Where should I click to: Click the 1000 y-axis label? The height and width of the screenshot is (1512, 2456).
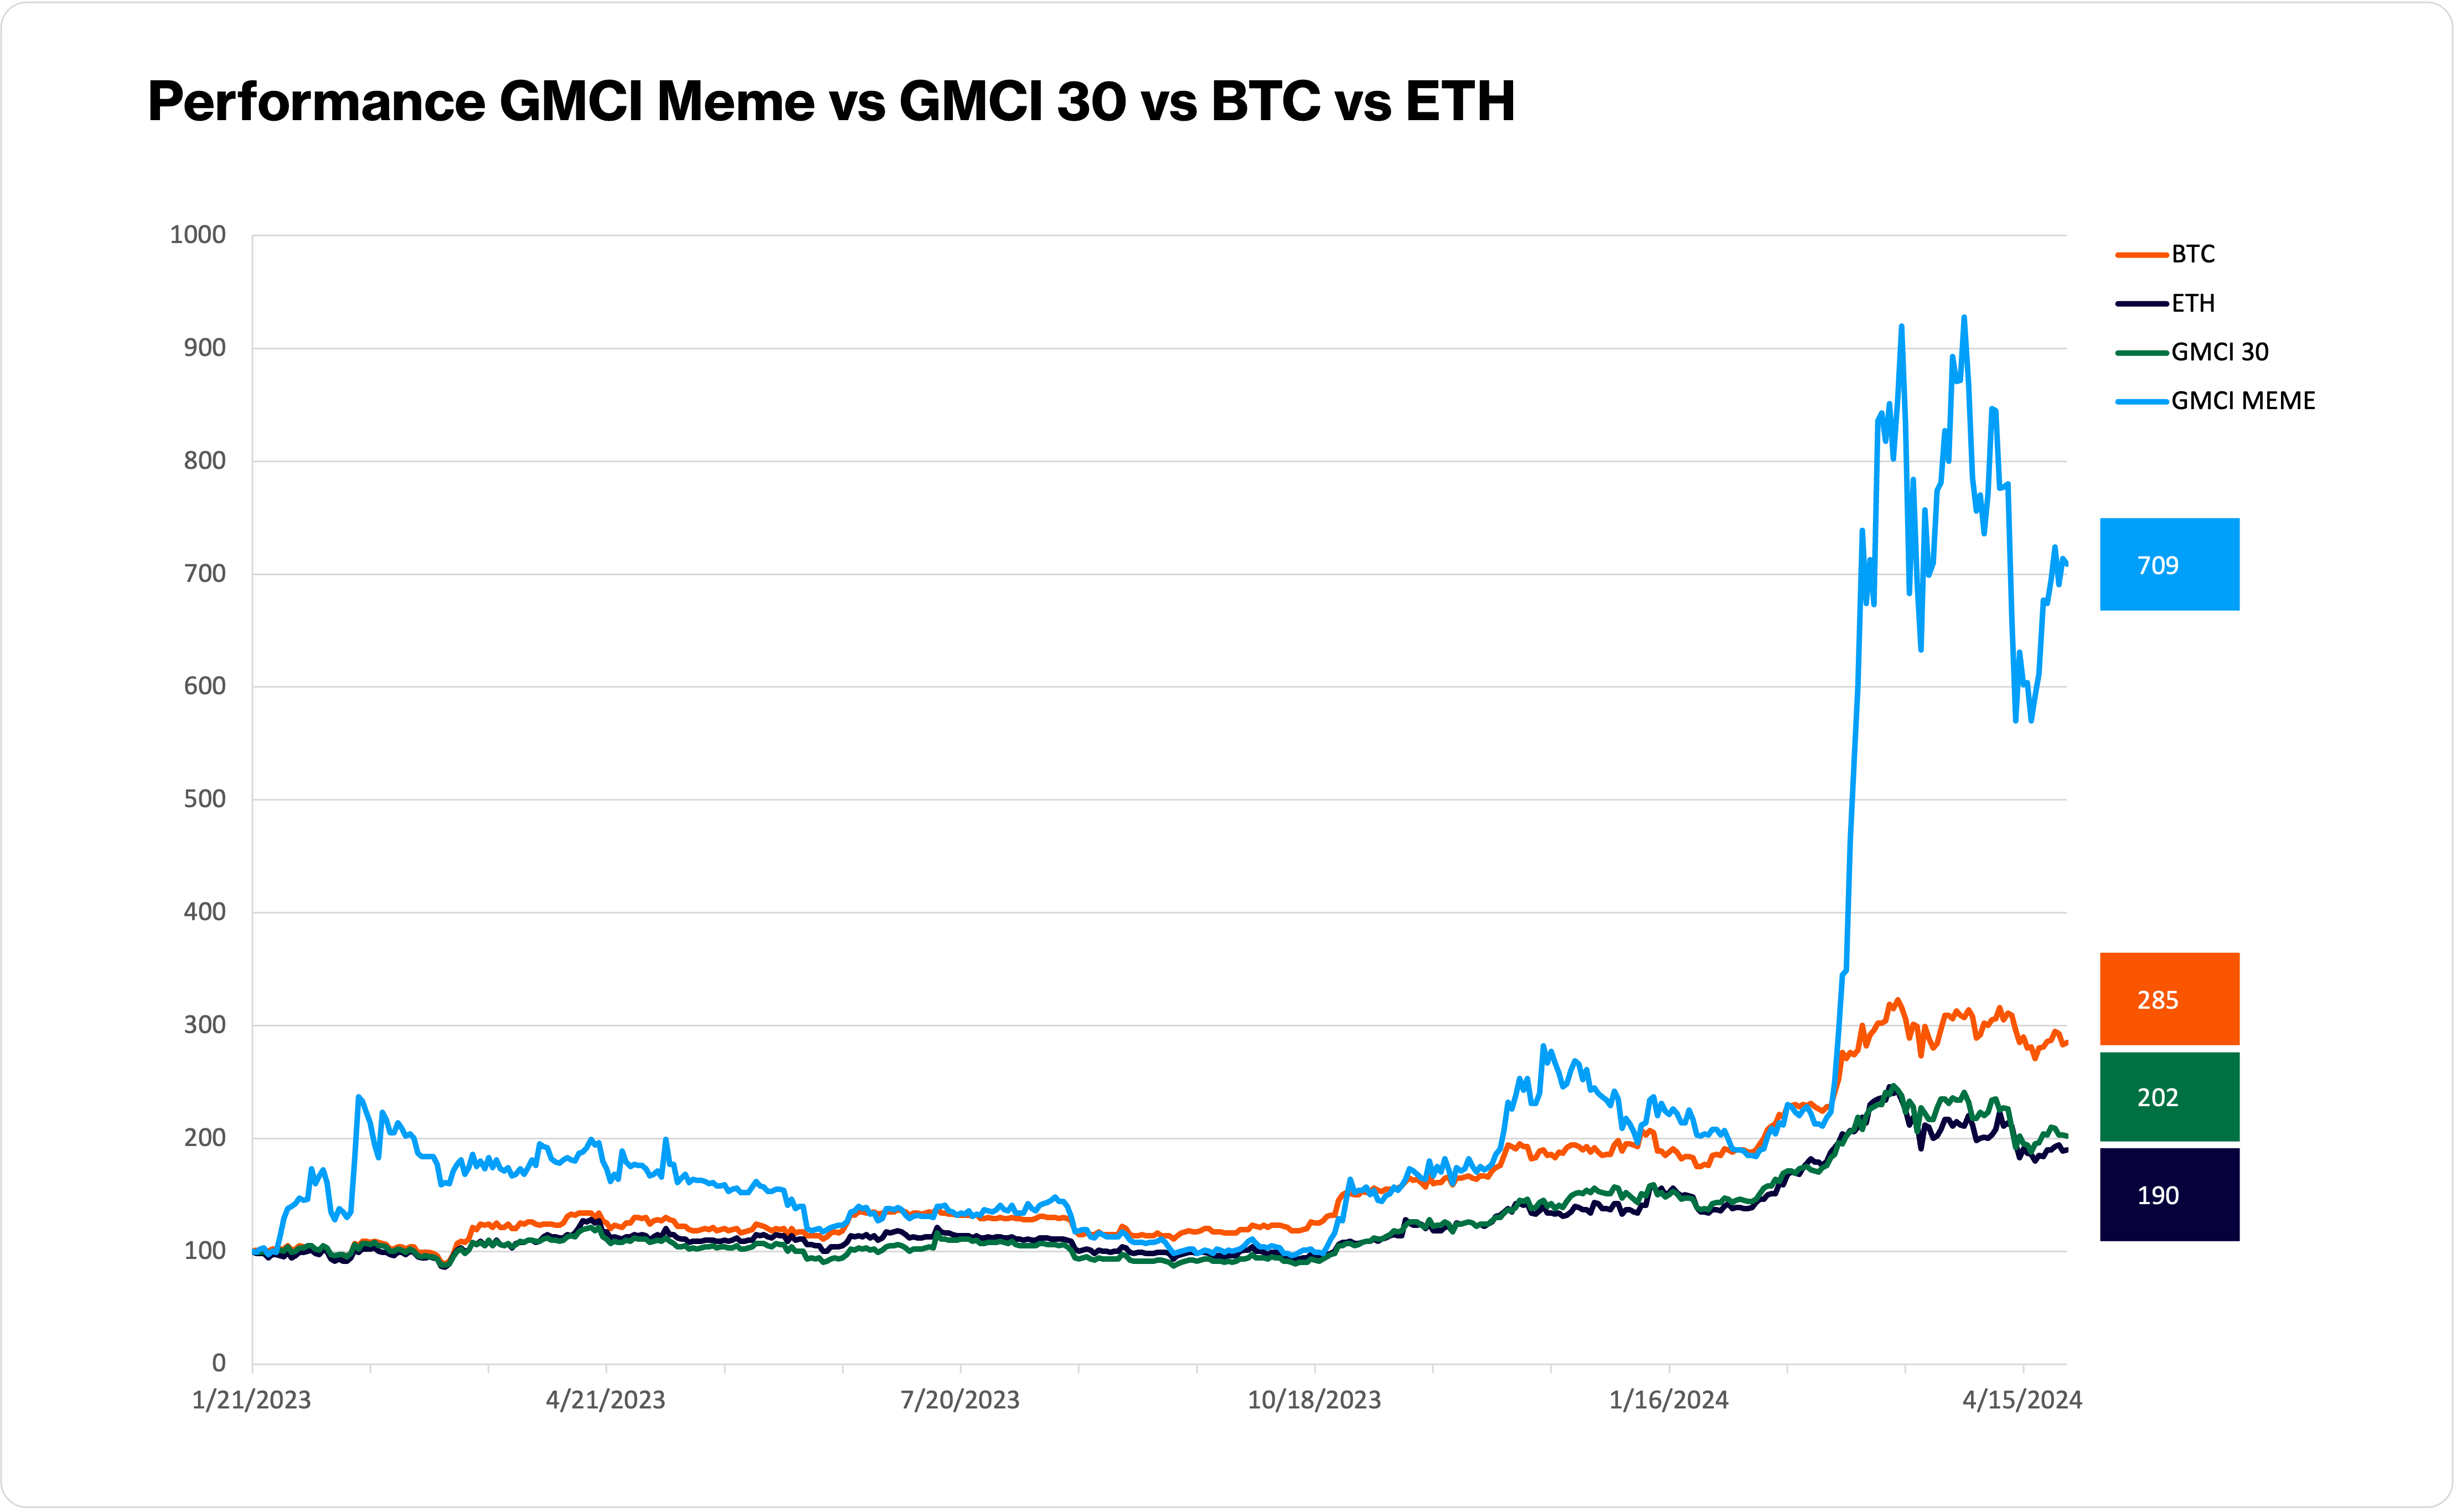[198, 235]
